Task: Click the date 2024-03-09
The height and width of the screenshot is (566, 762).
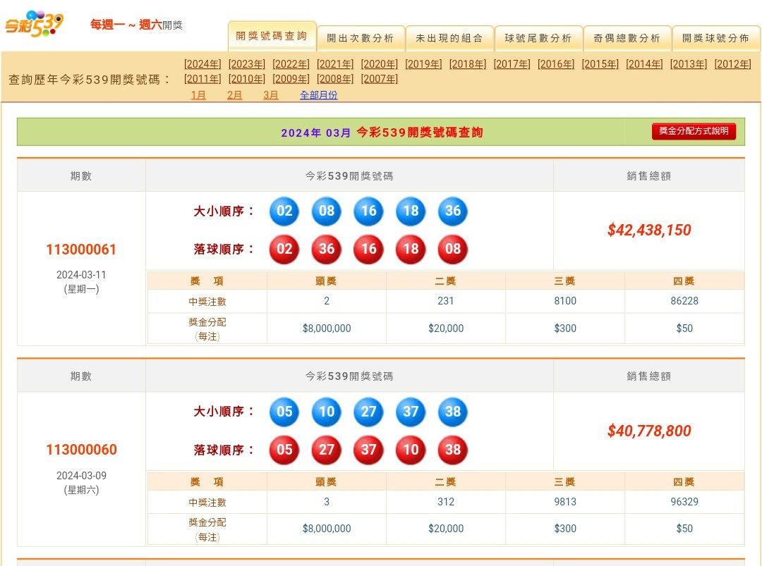Action: (81, 476)
